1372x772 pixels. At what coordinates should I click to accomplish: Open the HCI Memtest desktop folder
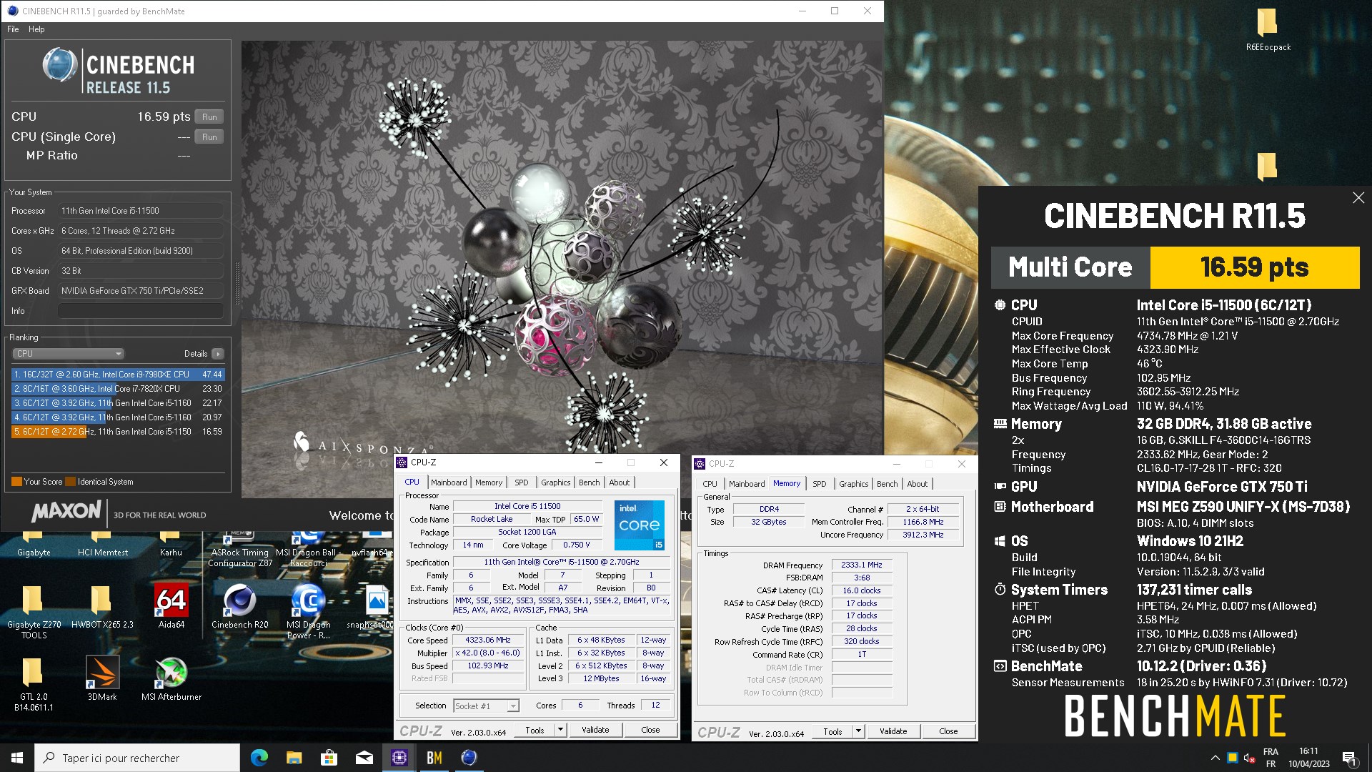point(102,545)
